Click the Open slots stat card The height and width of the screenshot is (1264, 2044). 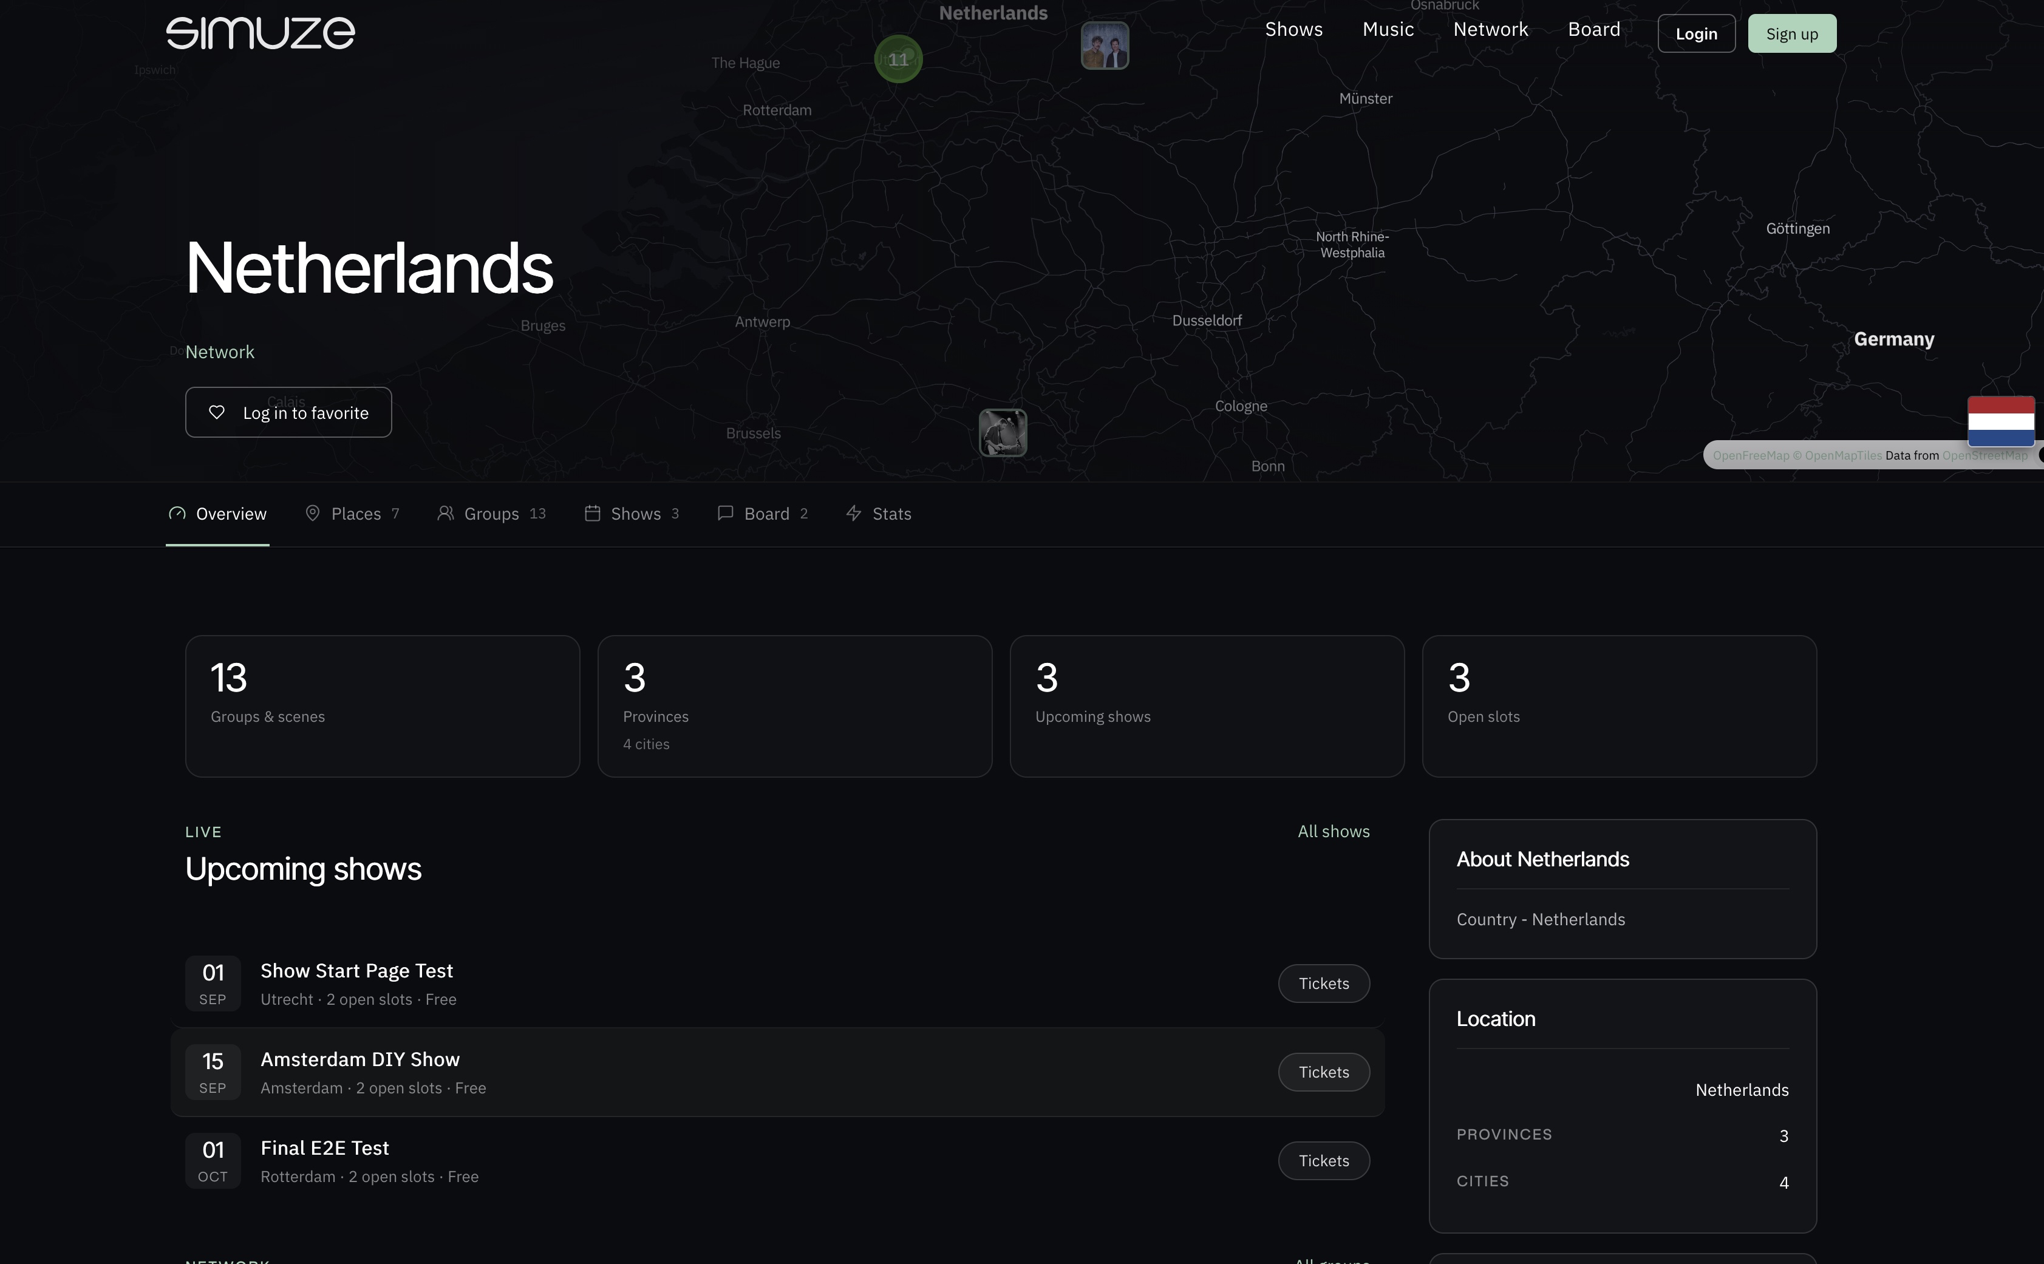tap(1620, 707)
